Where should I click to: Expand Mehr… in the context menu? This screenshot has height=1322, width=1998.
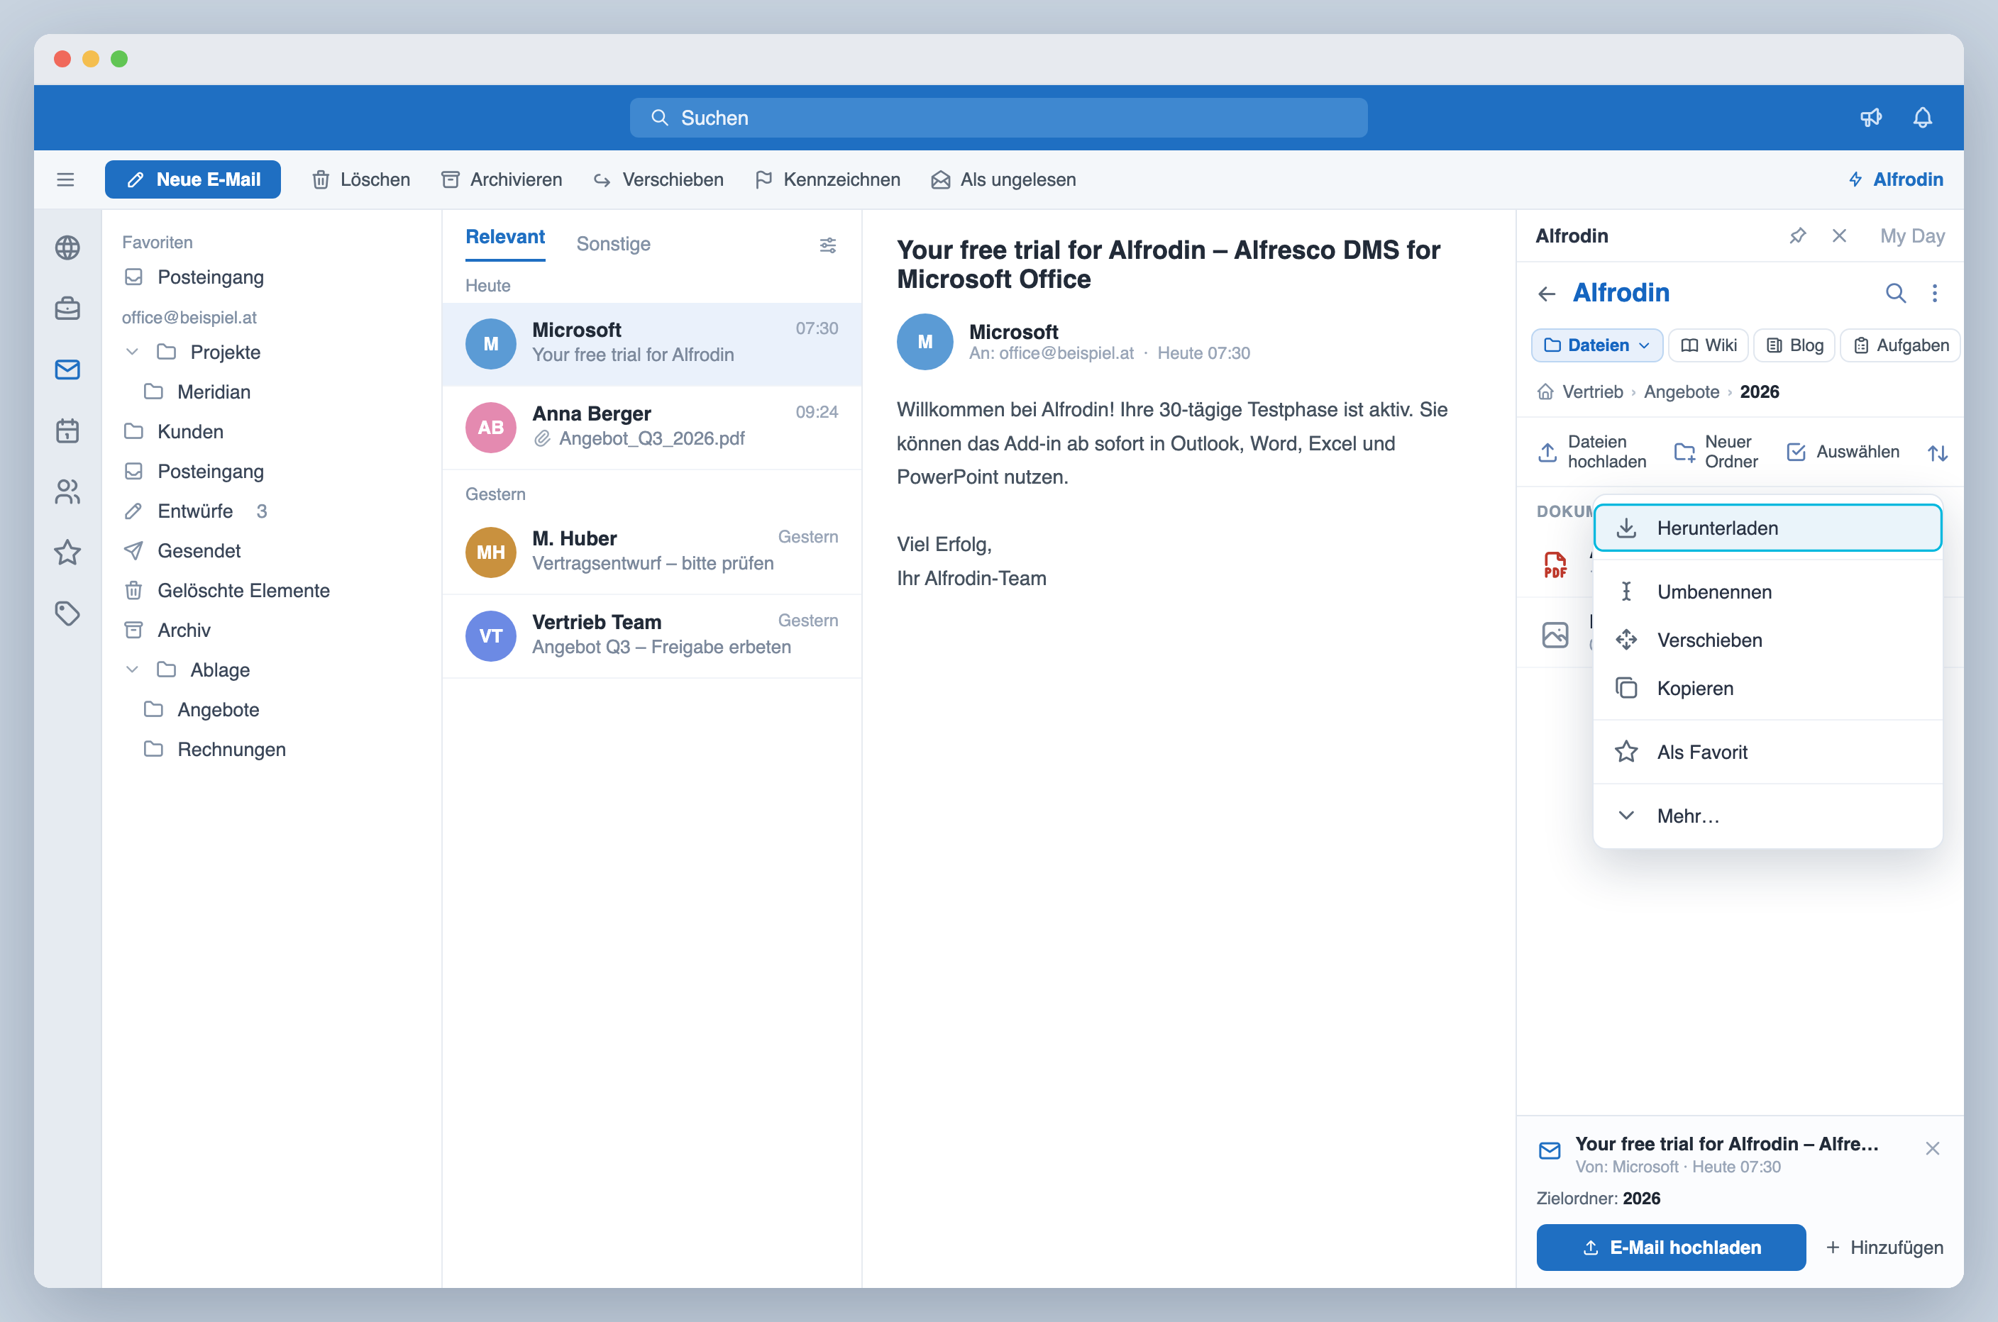tap(1767, 816)
